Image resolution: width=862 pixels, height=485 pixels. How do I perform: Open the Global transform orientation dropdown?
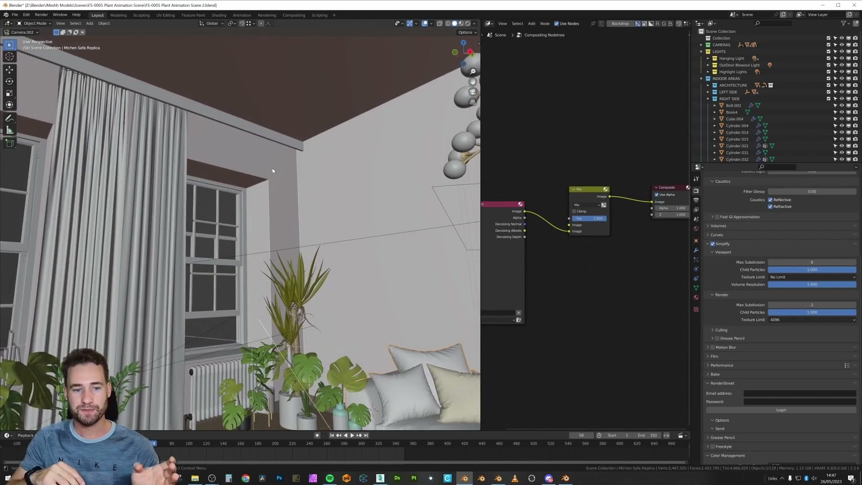tap(211, 23)
